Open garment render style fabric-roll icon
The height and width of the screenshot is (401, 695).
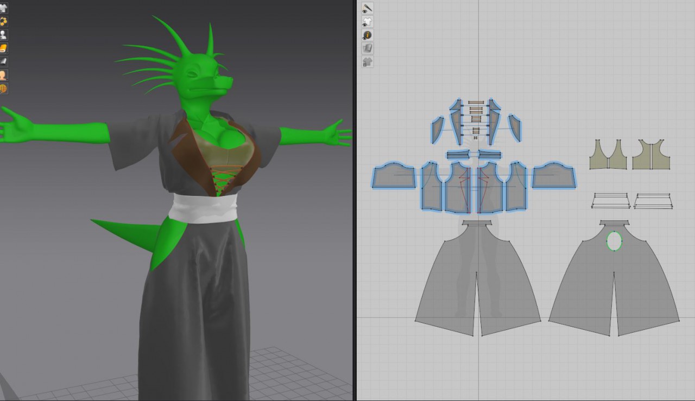pos(3,49)
